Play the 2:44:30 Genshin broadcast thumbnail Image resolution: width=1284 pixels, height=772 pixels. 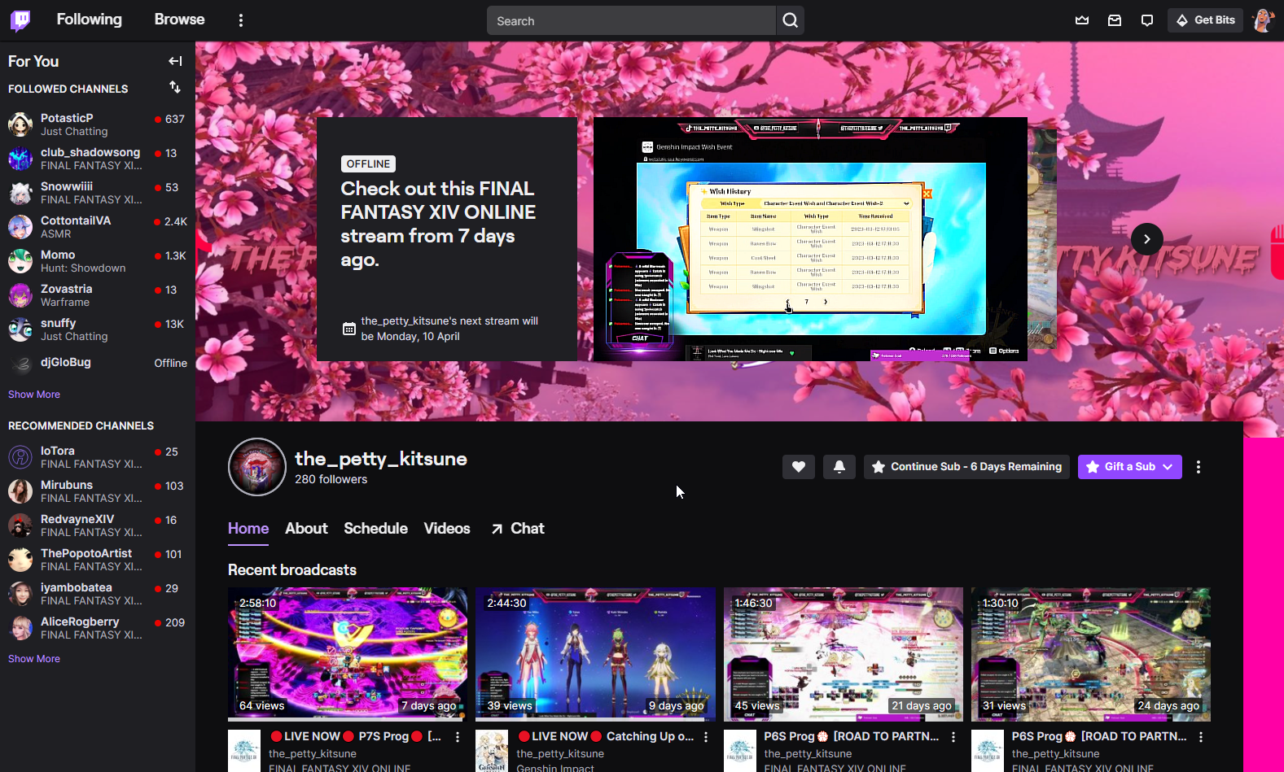[595, 654]
